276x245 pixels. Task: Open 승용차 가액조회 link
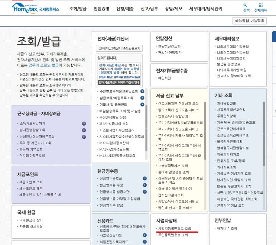[x=31, y=149]
